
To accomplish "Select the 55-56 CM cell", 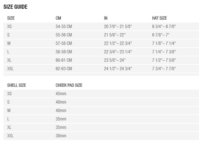I will 64,35.
